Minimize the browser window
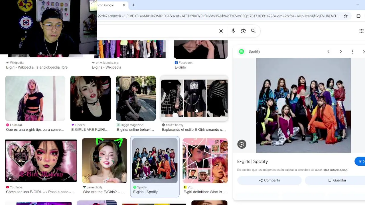 coord(358,5)
